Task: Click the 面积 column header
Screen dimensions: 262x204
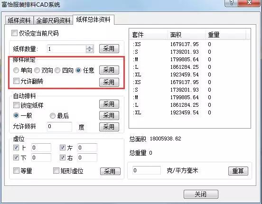Action: point(187,35)
